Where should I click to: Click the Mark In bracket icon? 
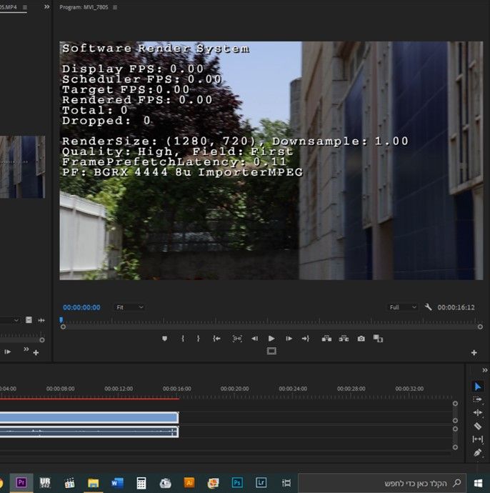pyautogui.click(x=182, y=339)
